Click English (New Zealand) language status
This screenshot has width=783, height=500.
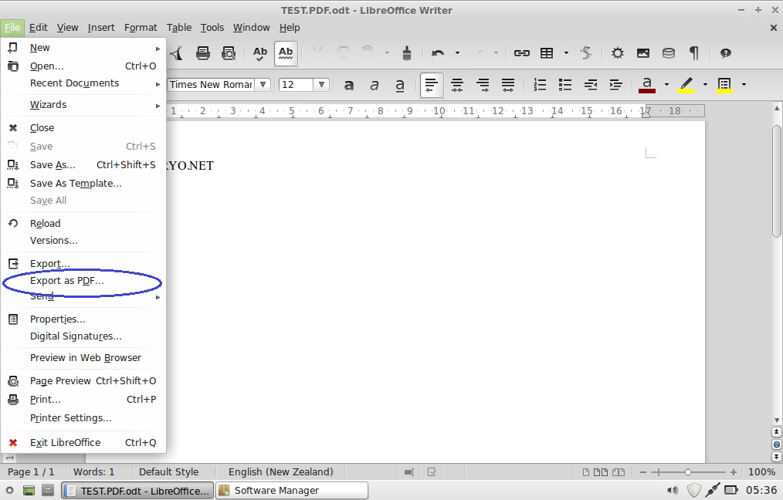coord(280,472)
